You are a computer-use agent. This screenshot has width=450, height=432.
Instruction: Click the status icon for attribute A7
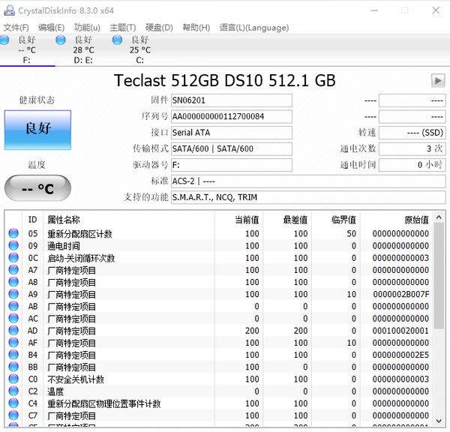click(13, 270)
